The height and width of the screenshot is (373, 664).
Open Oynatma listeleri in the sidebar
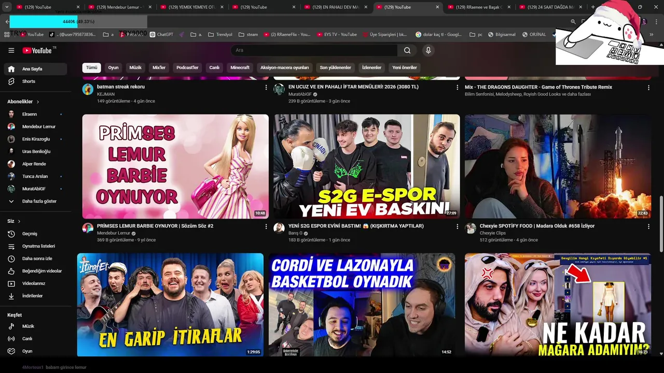[x=35, y=246]
